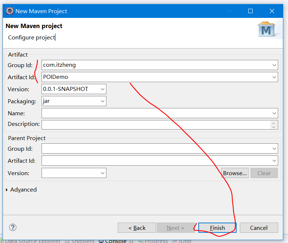
Task: Switch to the Console tab behind dialog
Action: pos(115,241)
